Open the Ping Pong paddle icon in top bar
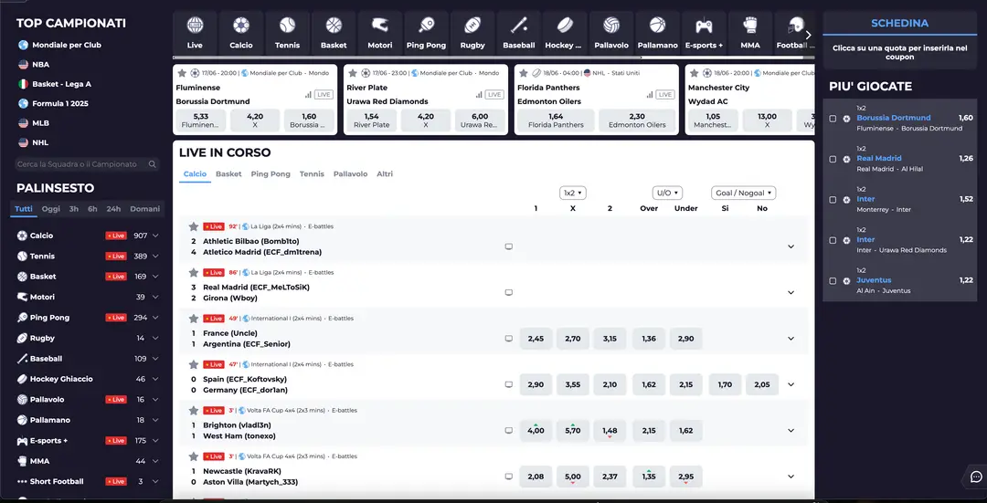 [x=426, y=26]
